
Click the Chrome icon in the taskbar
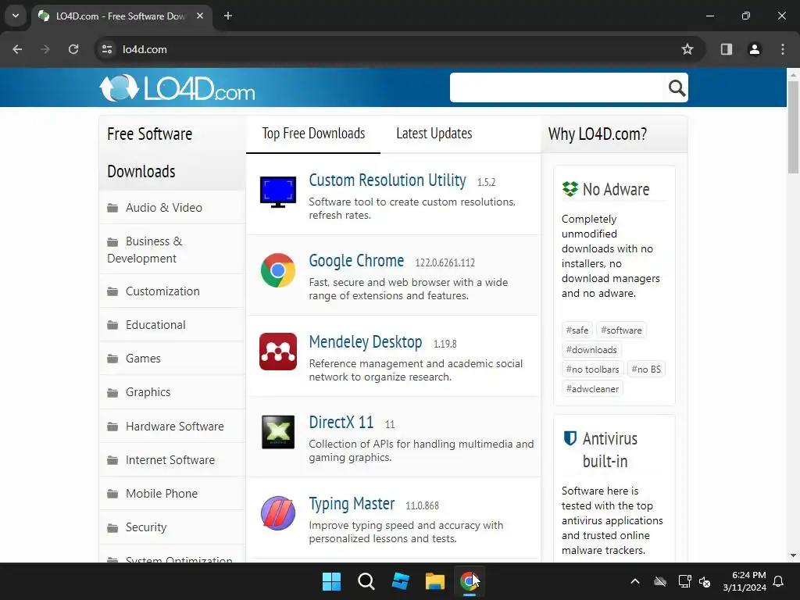point(469,581)
